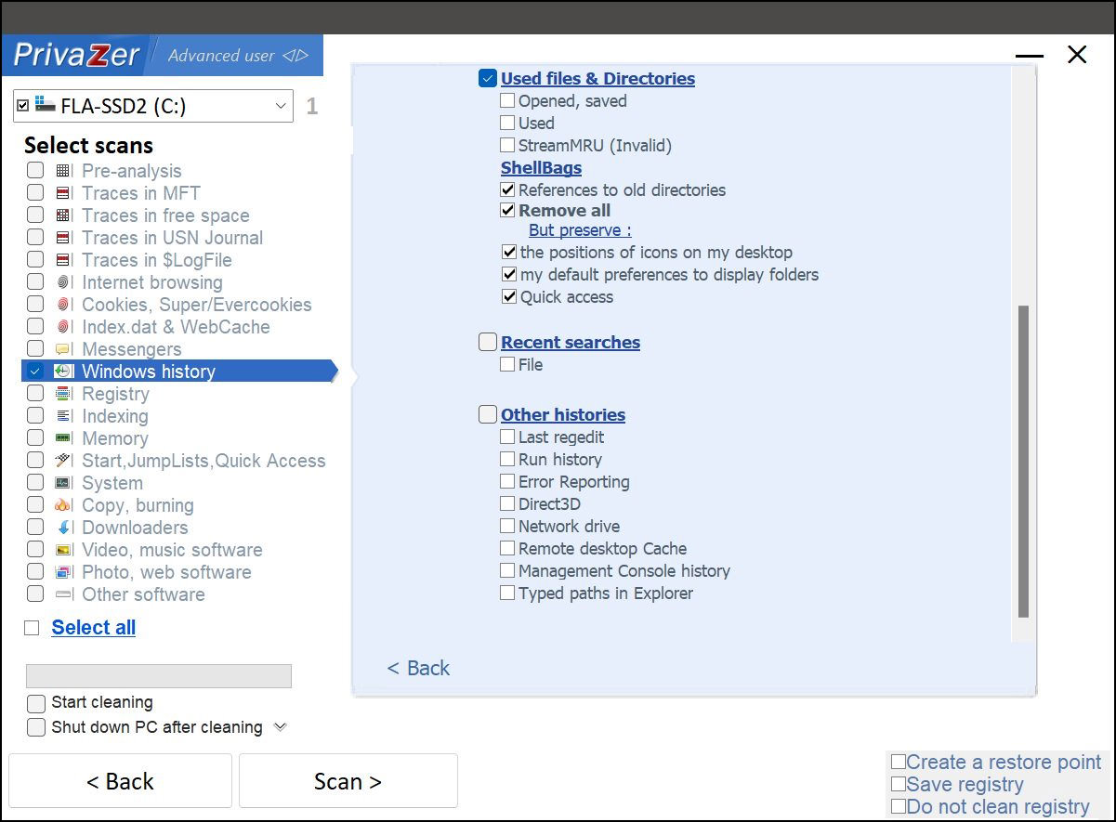
Task: Click the Traces in MFT icon
Action: 63,193
